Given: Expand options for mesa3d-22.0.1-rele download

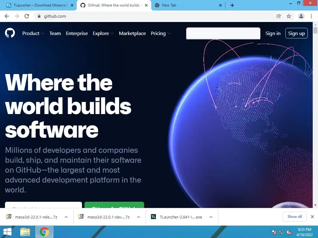Looking at the screenshot, I should click(66, 217).
